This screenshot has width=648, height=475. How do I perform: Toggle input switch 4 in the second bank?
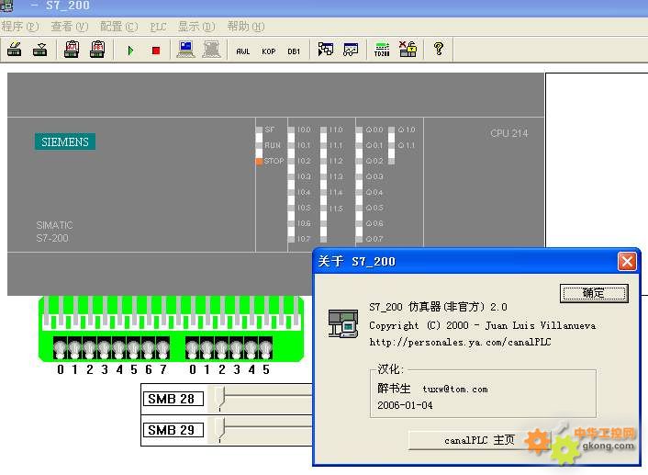tap(251, 348)
